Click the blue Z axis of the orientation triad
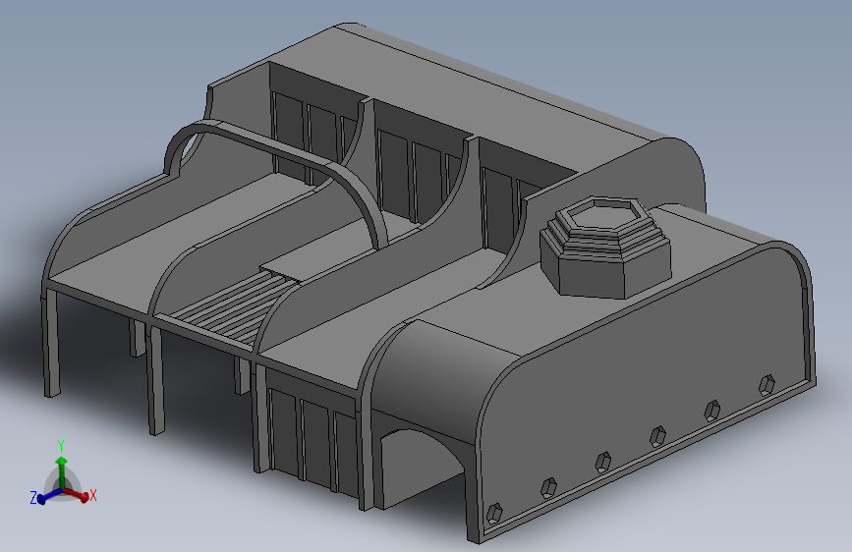Image resolution: width=852 pixels, height=552 pixels. 46,495
